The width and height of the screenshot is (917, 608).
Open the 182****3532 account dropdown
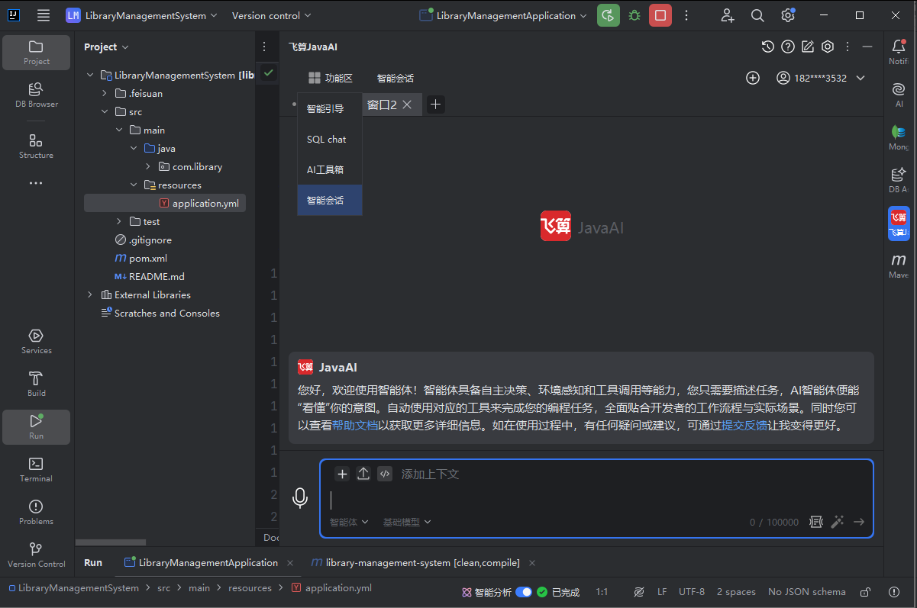821,78
